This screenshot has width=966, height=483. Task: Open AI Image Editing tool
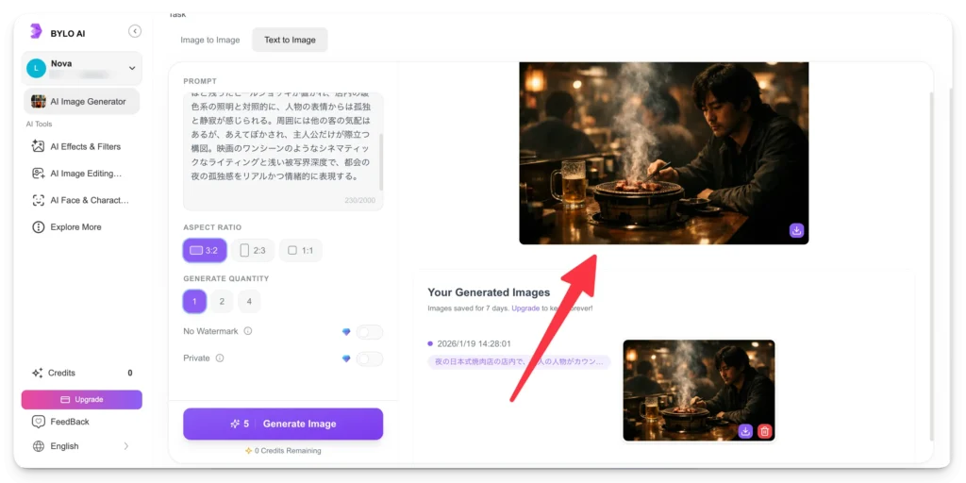[81, 174]
